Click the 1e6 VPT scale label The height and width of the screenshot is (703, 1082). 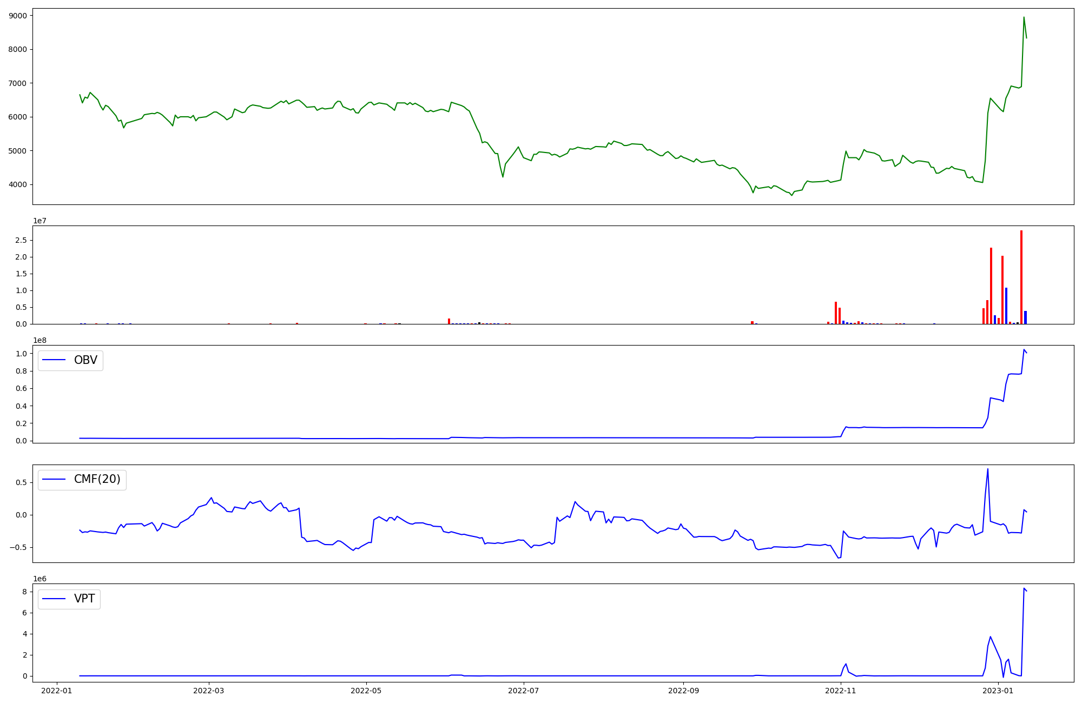[x=39, y=579]
